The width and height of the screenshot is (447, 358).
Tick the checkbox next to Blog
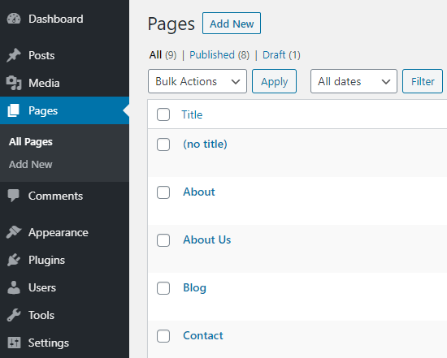(x=163, y=288)
